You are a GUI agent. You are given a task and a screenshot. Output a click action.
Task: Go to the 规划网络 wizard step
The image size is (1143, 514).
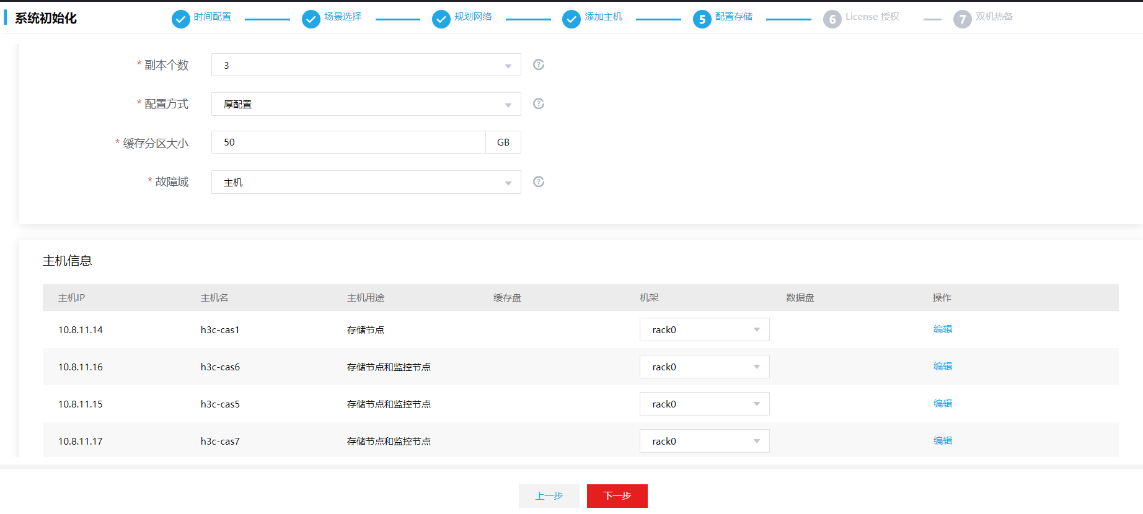[473, 17]
